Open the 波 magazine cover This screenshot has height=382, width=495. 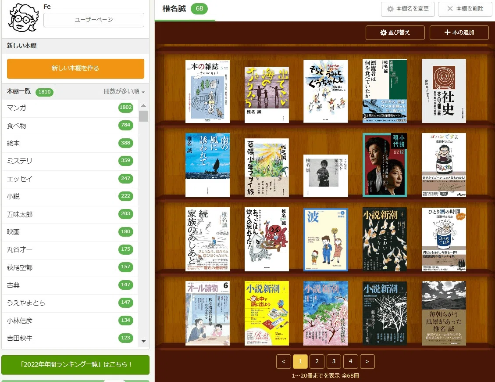[326, 240]
